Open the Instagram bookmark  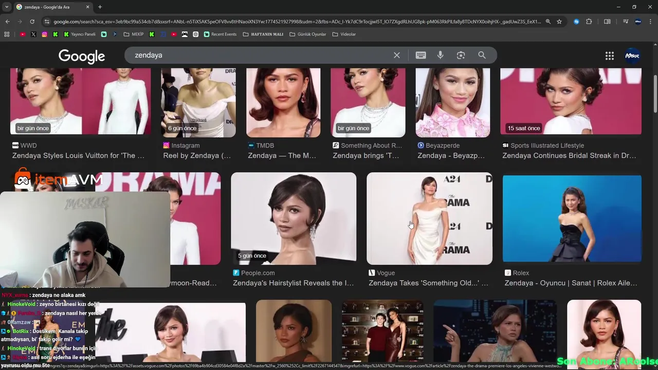(44, 34)
